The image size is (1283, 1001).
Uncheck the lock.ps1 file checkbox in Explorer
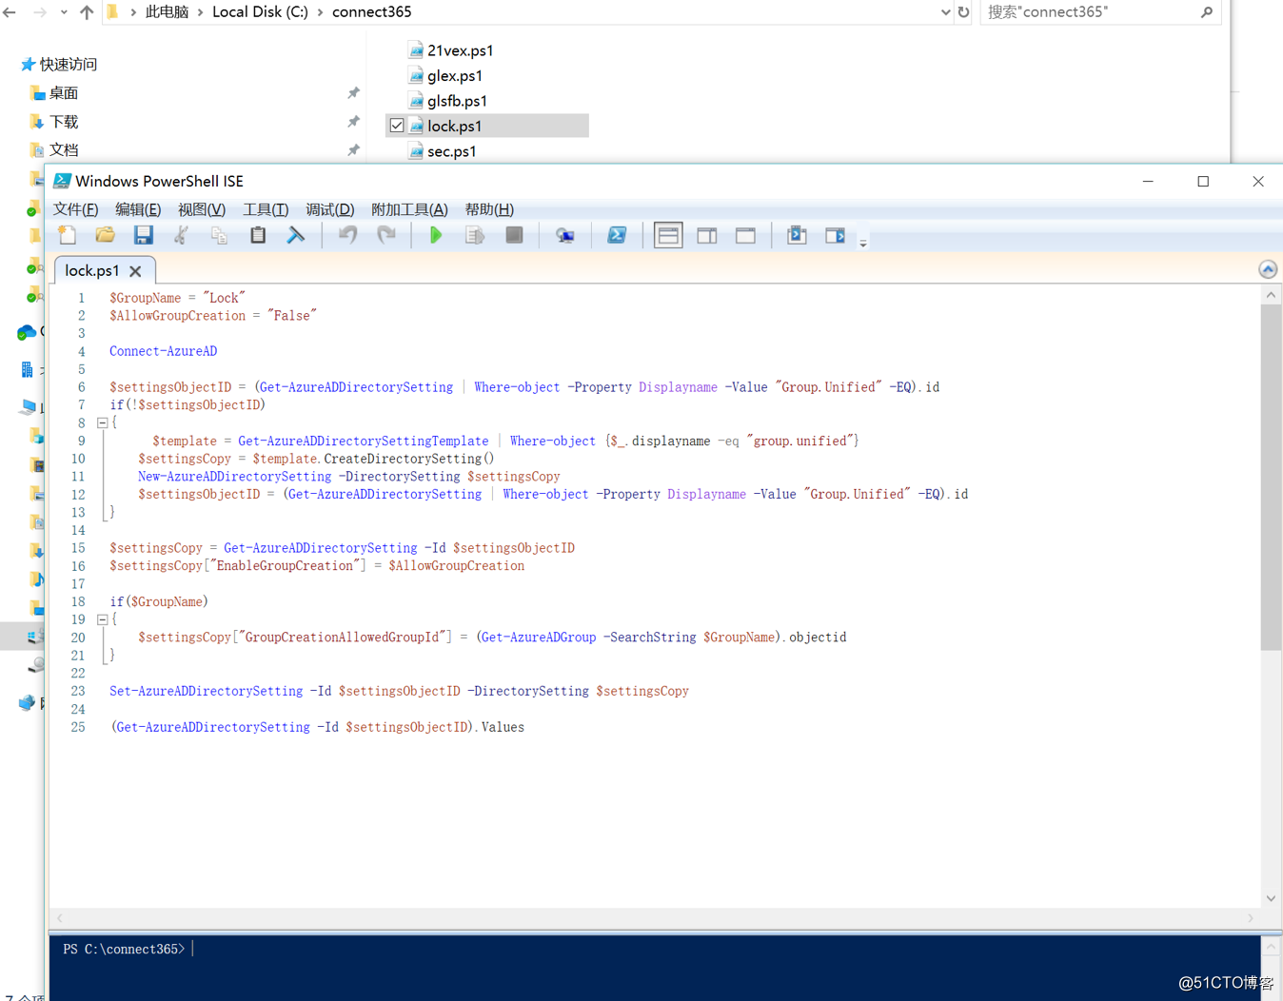[397, 126]
